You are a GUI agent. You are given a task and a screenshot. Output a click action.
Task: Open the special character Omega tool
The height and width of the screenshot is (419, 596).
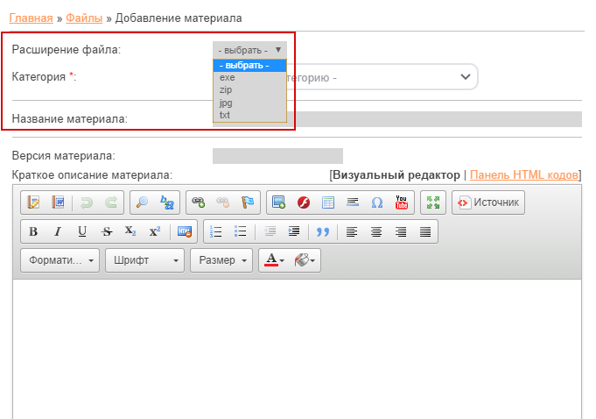377,202
